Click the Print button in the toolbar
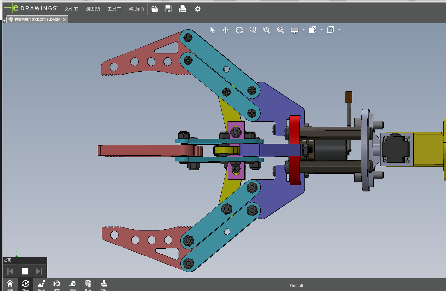This screenshot has width=446, height=291. (182, 9)
